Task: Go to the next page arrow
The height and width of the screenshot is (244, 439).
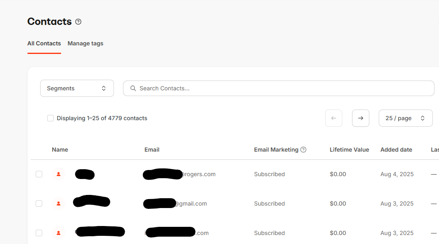Action: point(361,118)
